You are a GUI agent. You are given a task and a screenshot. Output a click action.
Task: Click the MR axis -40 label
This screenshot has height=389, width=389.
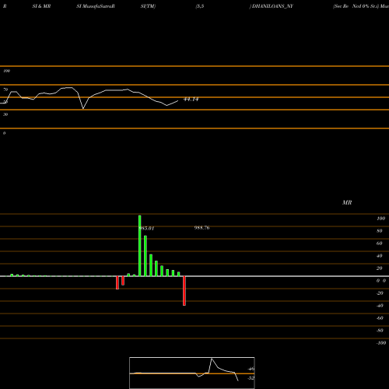(x=380, y=306)
